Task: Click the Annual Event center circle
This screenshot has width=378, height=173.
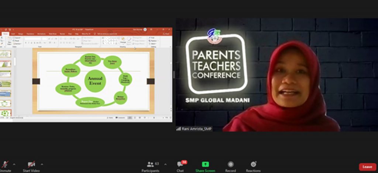Action: (95, 81)
